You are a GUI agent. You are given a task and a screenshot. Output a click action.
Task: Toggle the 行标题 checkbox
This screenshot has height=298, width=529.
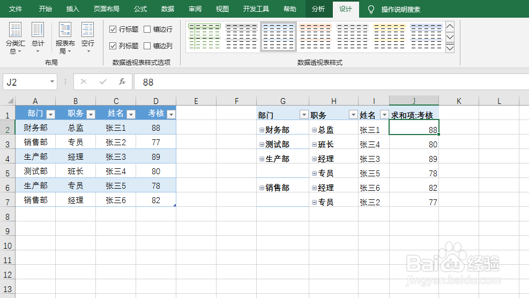pyautogui.click(x=113, y=29)
